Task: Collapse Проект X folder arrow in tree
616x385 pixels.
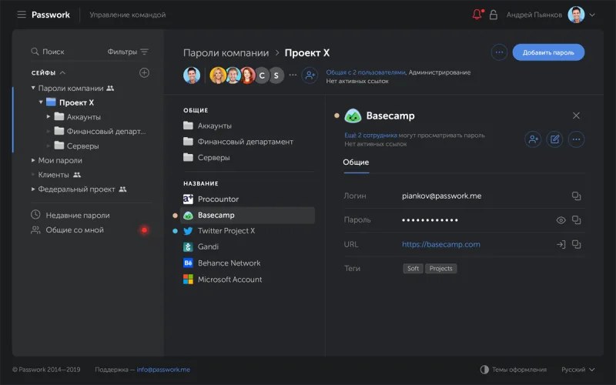Action: (x=41, y=102)
